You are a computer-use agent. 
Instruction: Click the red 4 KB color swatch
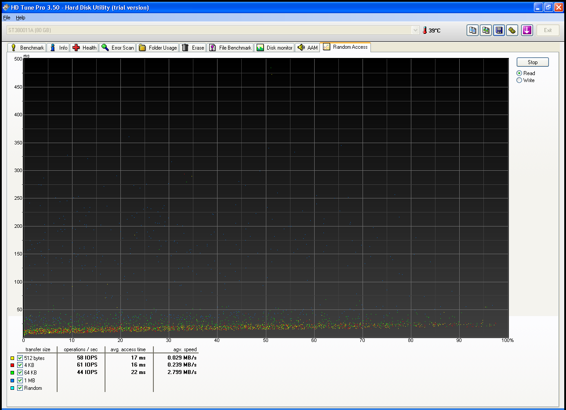coord(12,365)
